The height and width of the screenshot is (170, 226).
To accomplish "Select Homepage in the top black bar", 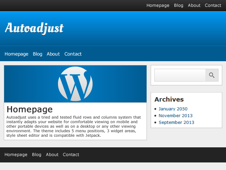I will pos(158,5).
